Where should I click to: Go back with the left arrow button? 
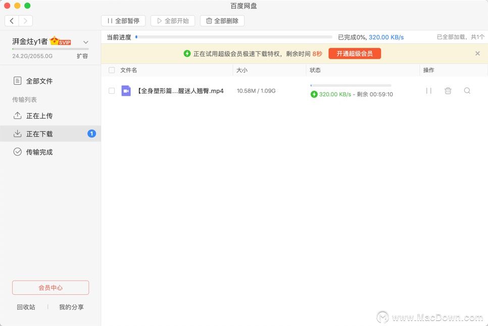[x=12, y=21]
